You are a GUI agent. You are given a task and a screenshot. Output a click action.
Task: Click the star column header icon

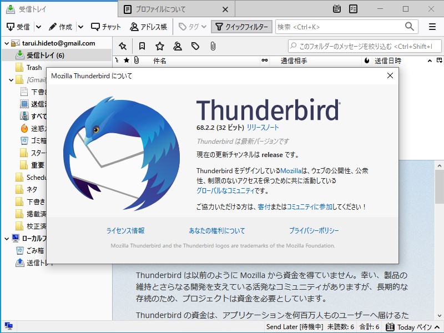pyautogui.click(x=127, y=61)
